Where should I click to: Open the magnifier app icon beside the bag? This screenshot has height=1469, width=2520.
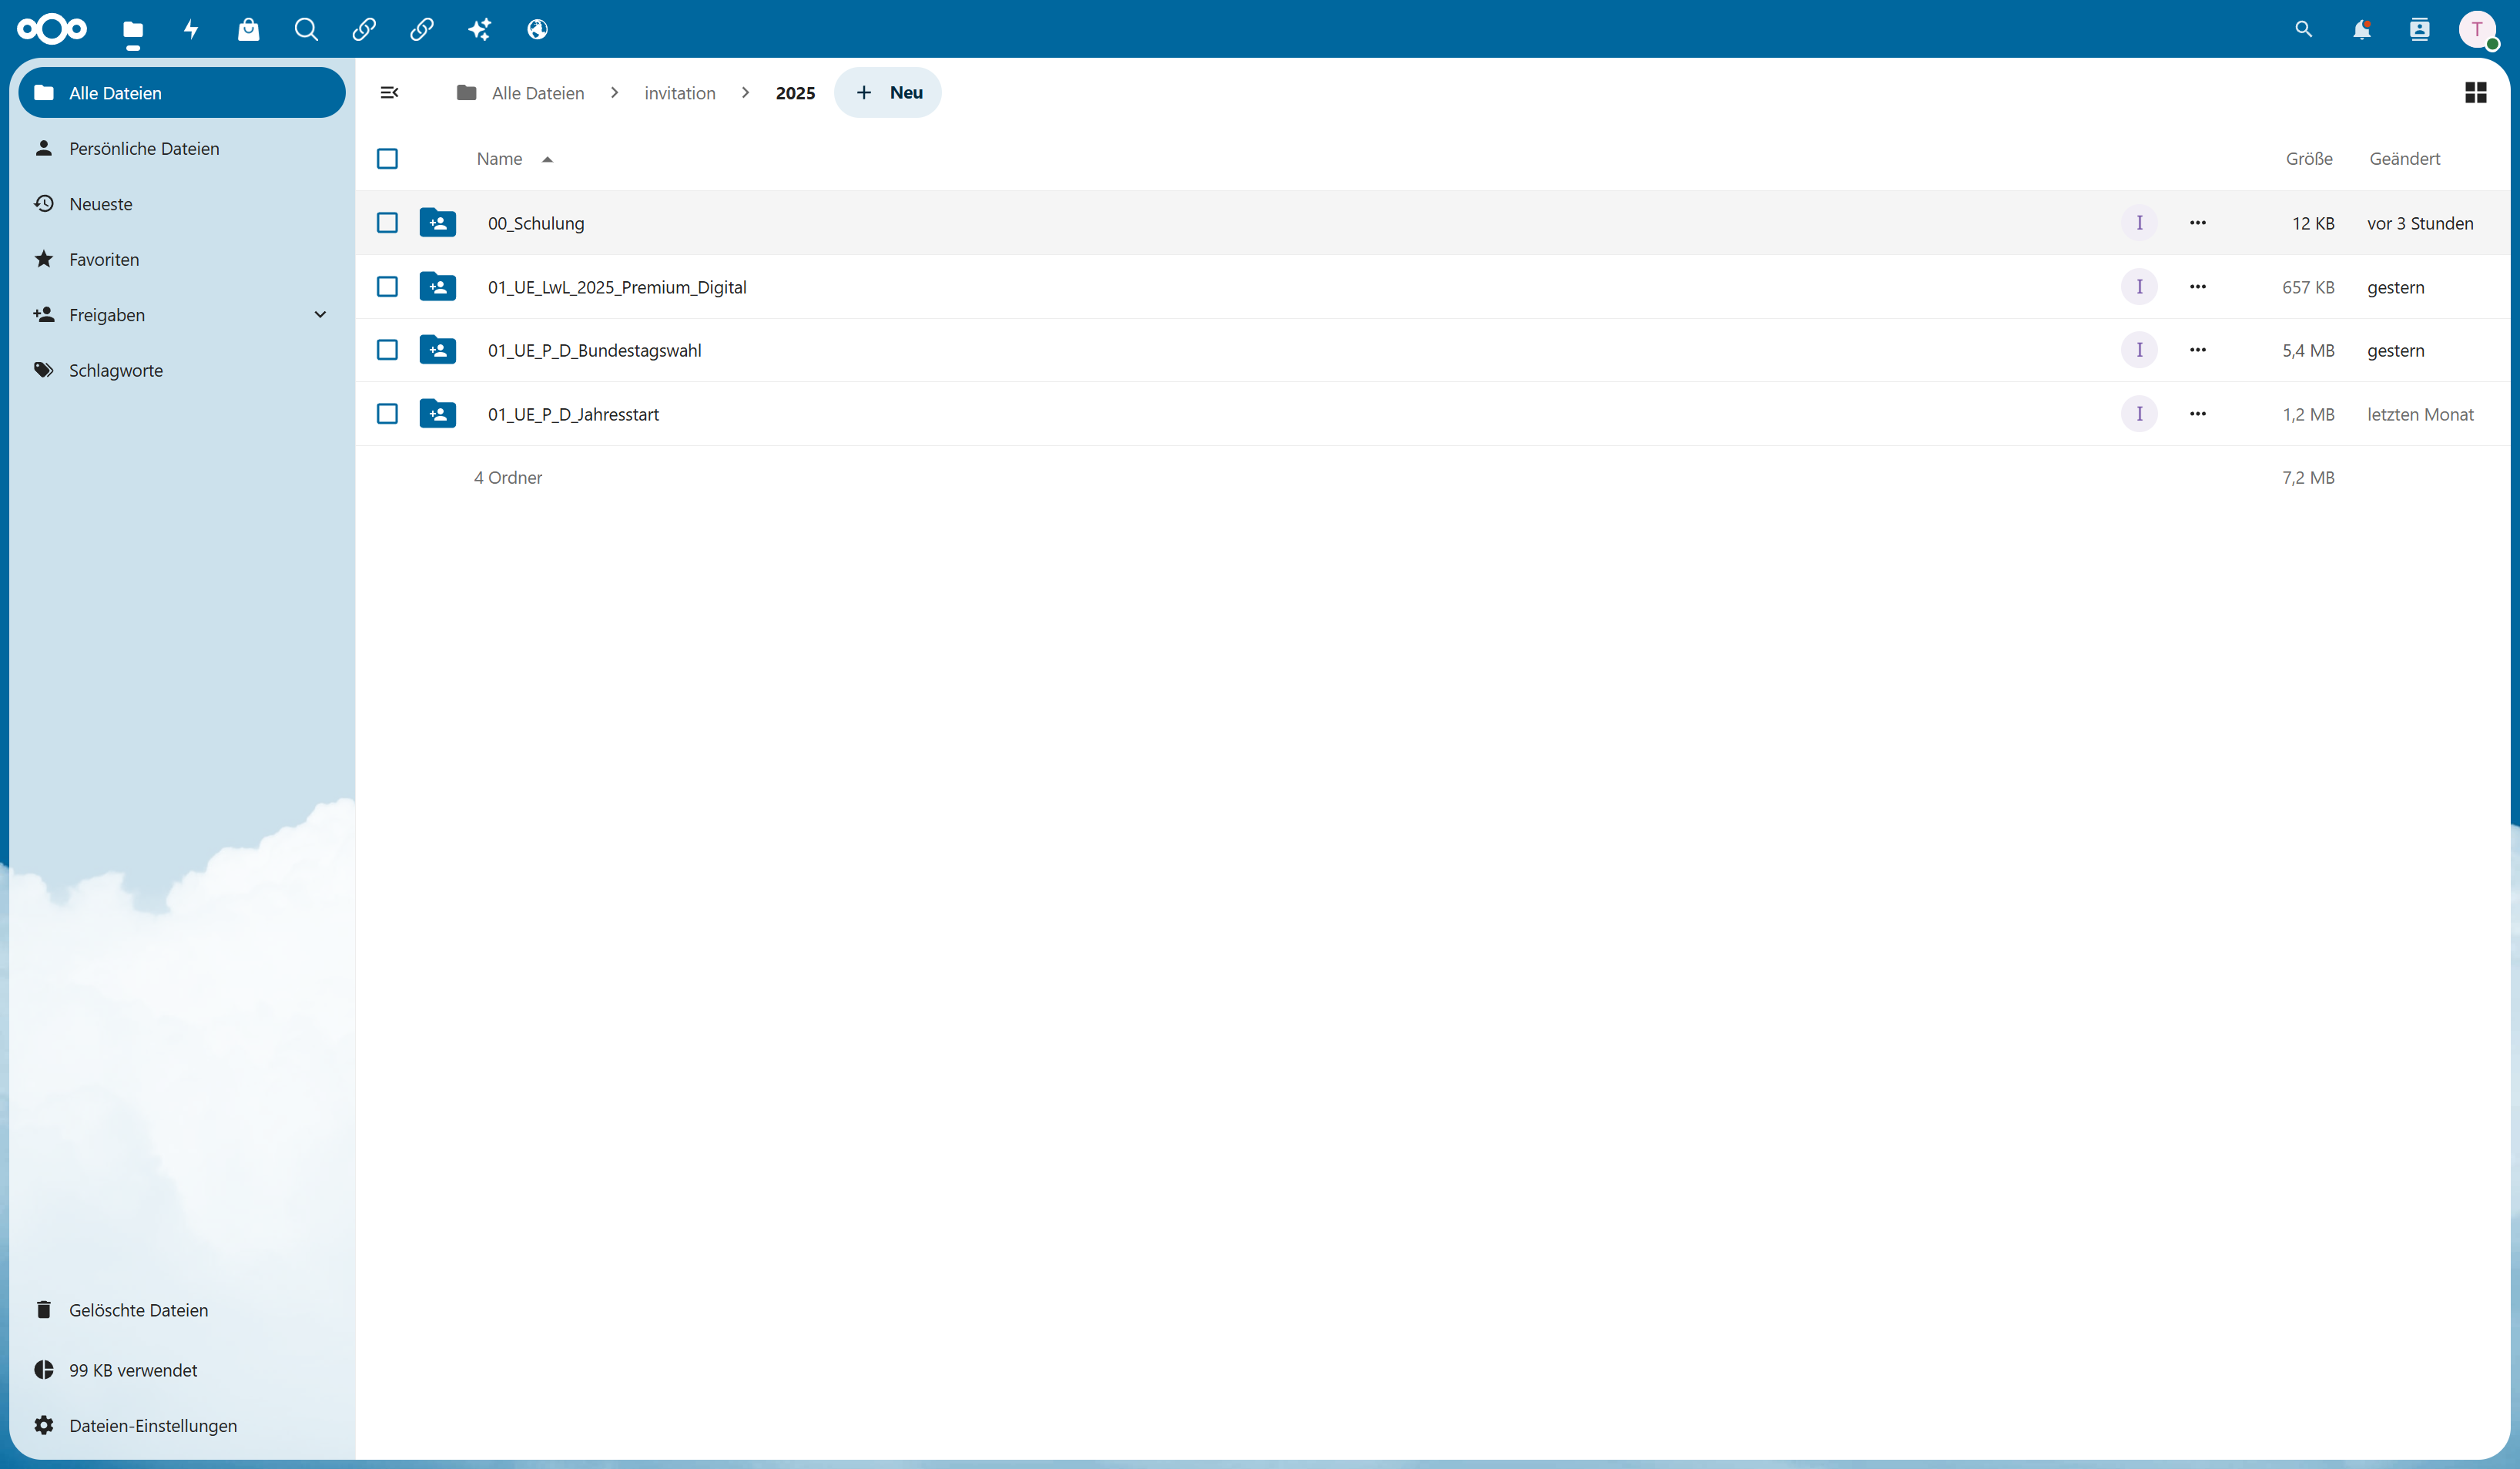(306, 30)
